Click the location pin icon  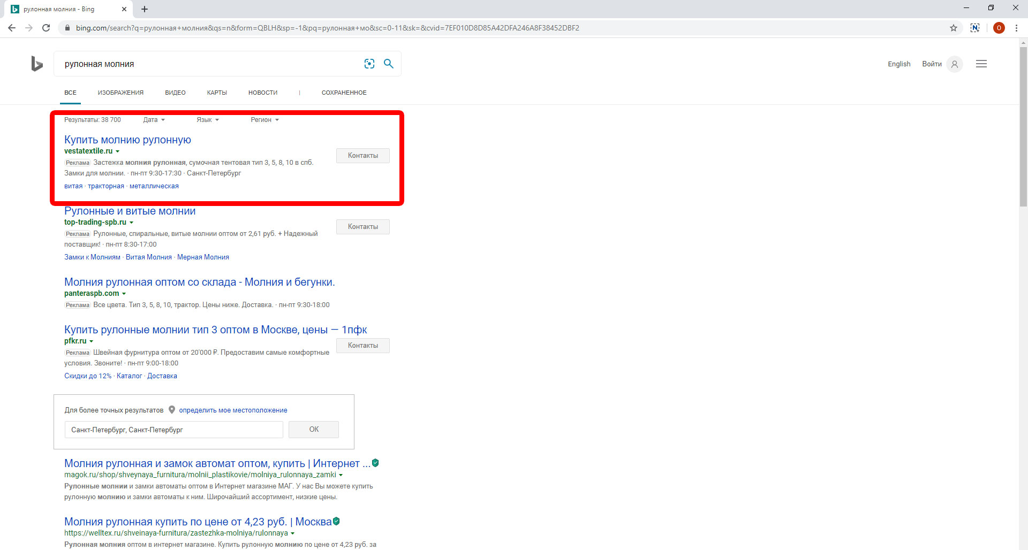(x=172, y=410)
